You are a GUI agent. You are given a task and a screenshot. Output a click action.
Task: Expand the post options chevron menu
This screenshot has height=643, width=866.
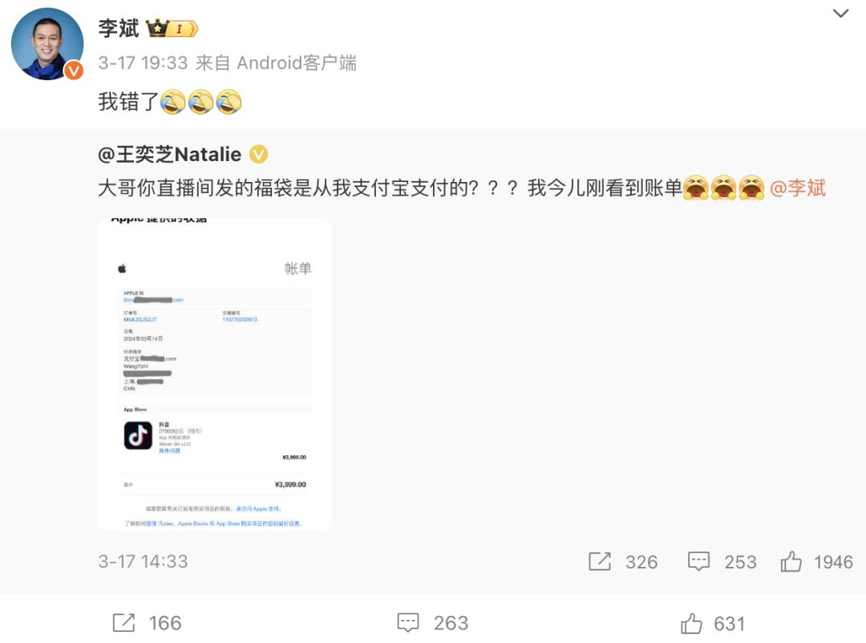[x=840, y=14]
